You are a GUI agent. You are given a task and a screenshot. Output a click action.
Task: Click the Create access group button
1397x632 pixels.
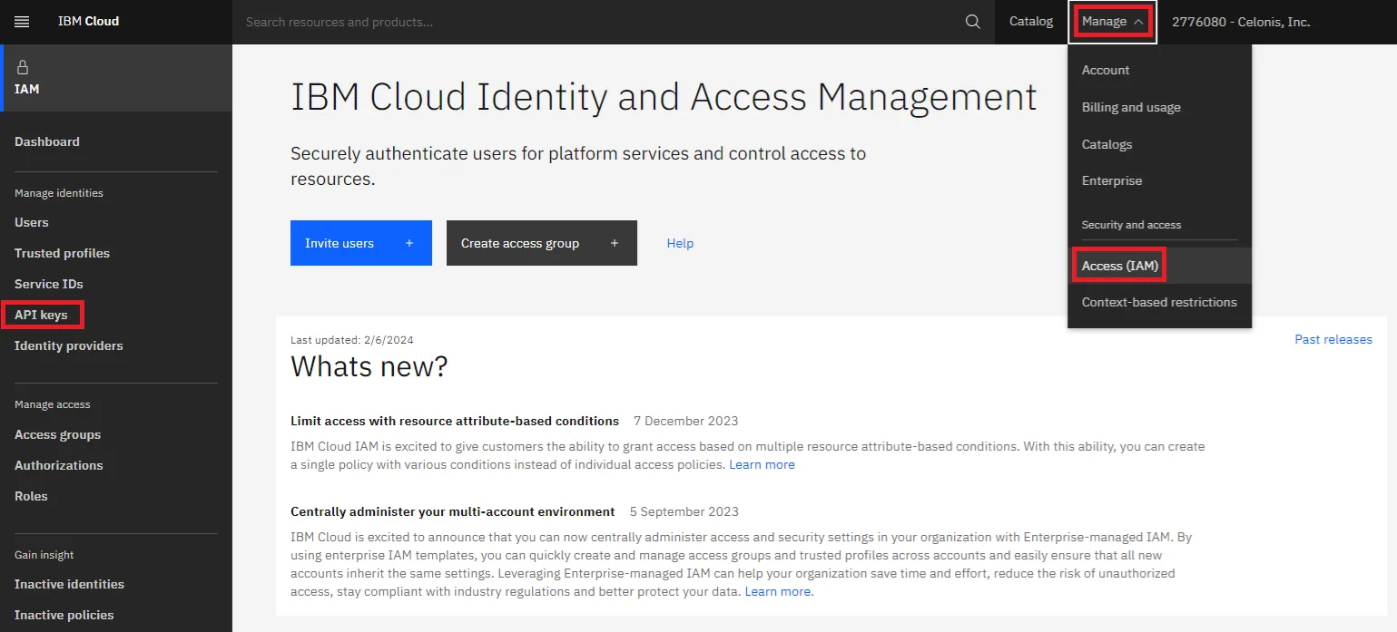(x=542, y=243)
